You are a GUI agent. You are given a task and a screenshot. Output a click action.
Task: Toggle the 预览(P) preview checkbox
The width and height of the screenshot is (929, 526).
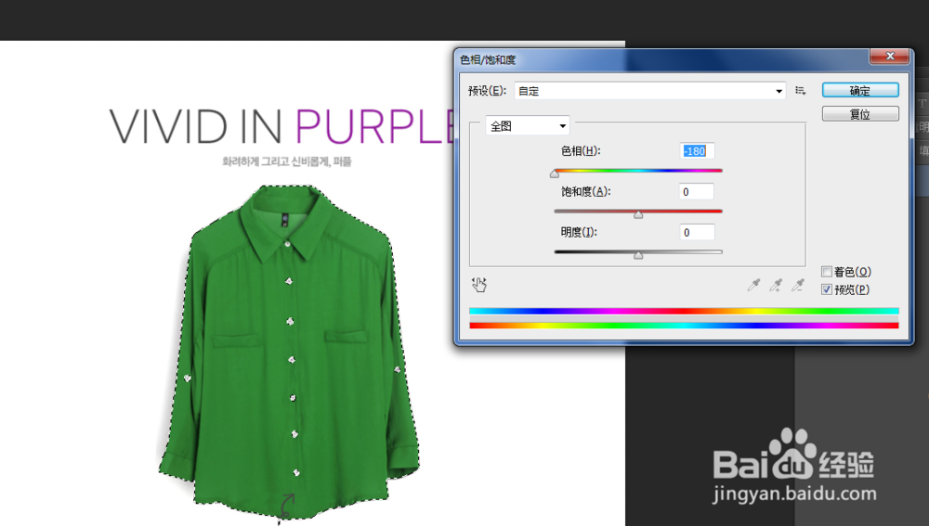click(x=827, y=289)
